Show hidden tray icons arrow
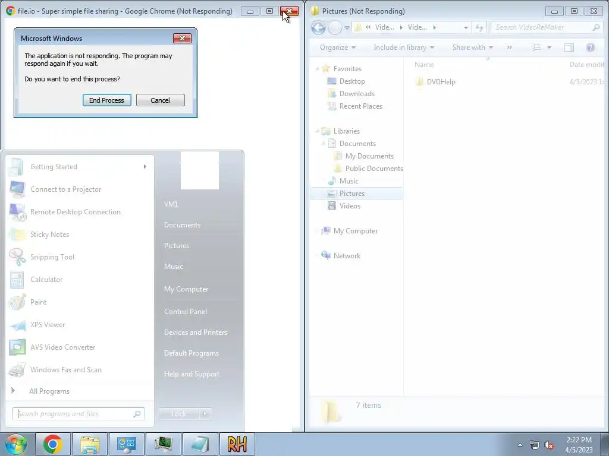 [520, 445]
